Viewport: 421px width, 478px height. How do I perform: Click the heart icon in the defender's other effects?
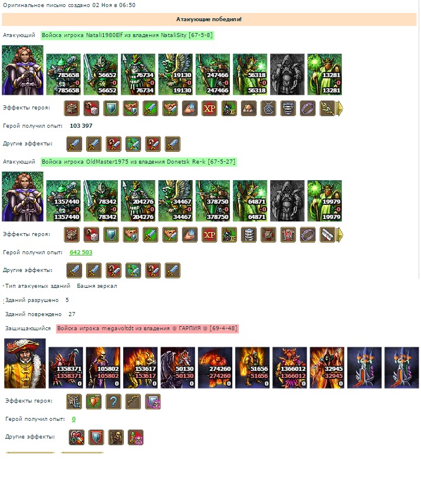(x=77, y=437)
